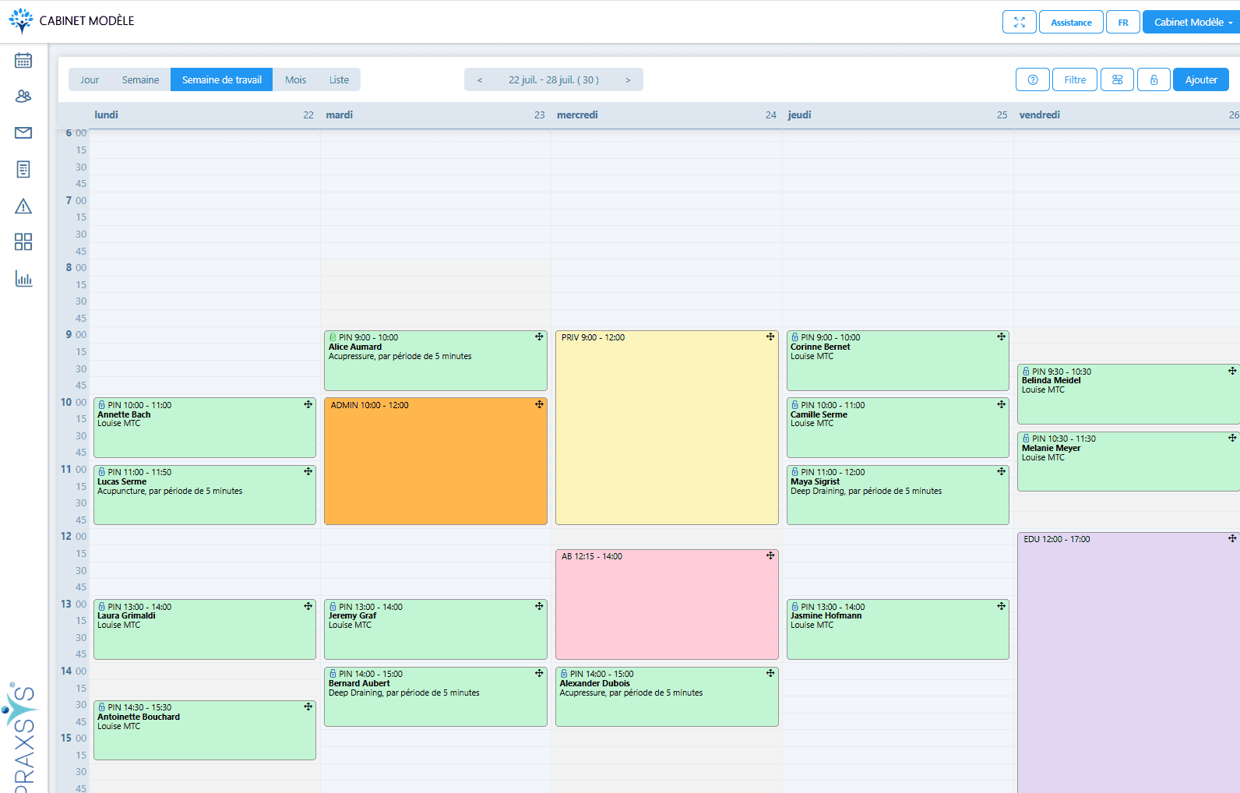Click the Cabinet Modèle logo
The width and height of the screenshot is (1240, 793).
[72, 21]
